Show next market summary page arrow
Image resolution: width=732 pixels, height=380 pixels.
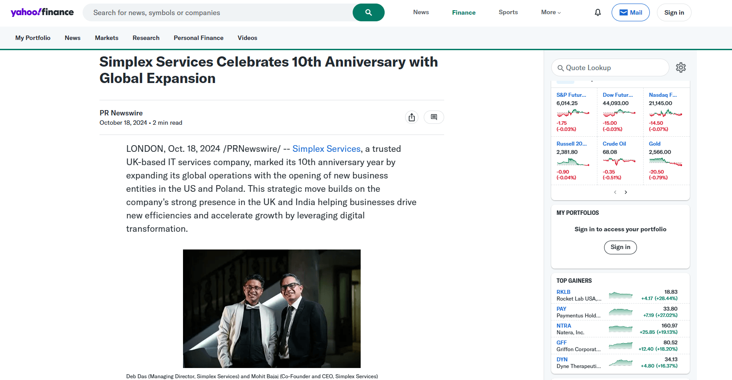(626, 192)
